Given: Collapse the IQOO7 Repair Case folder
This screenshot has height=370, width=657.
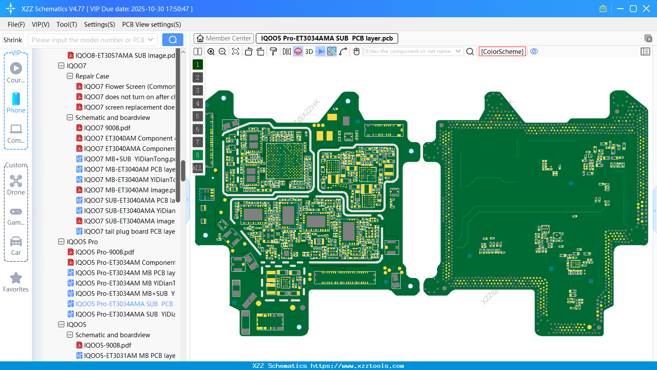Looking at the screenshot, I should [70, 76].
